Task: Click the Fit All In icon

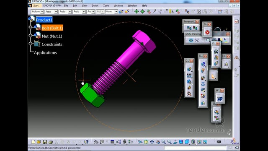Action: (x=146, y=142)
